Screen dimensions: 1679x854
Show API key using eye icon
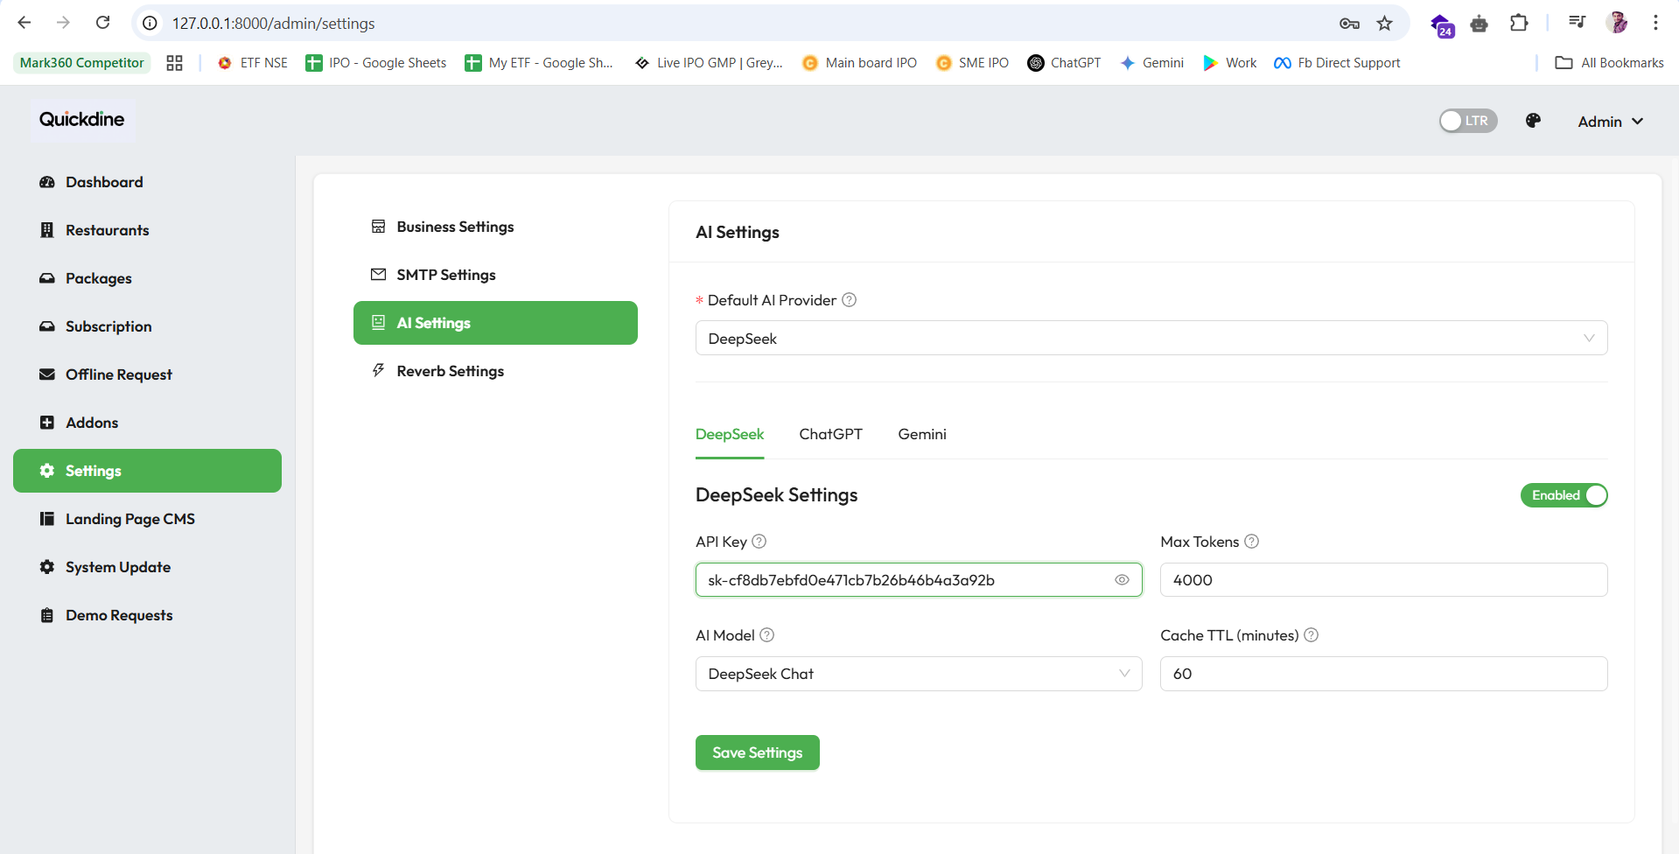pos(1122,580)
